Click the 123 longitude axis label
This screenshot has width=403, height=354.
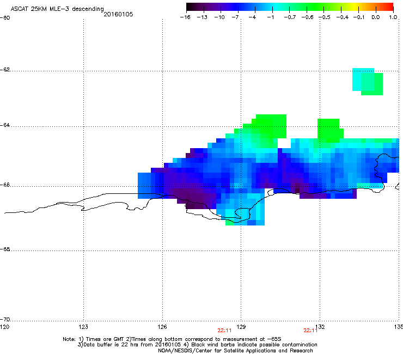click(83, 327)
